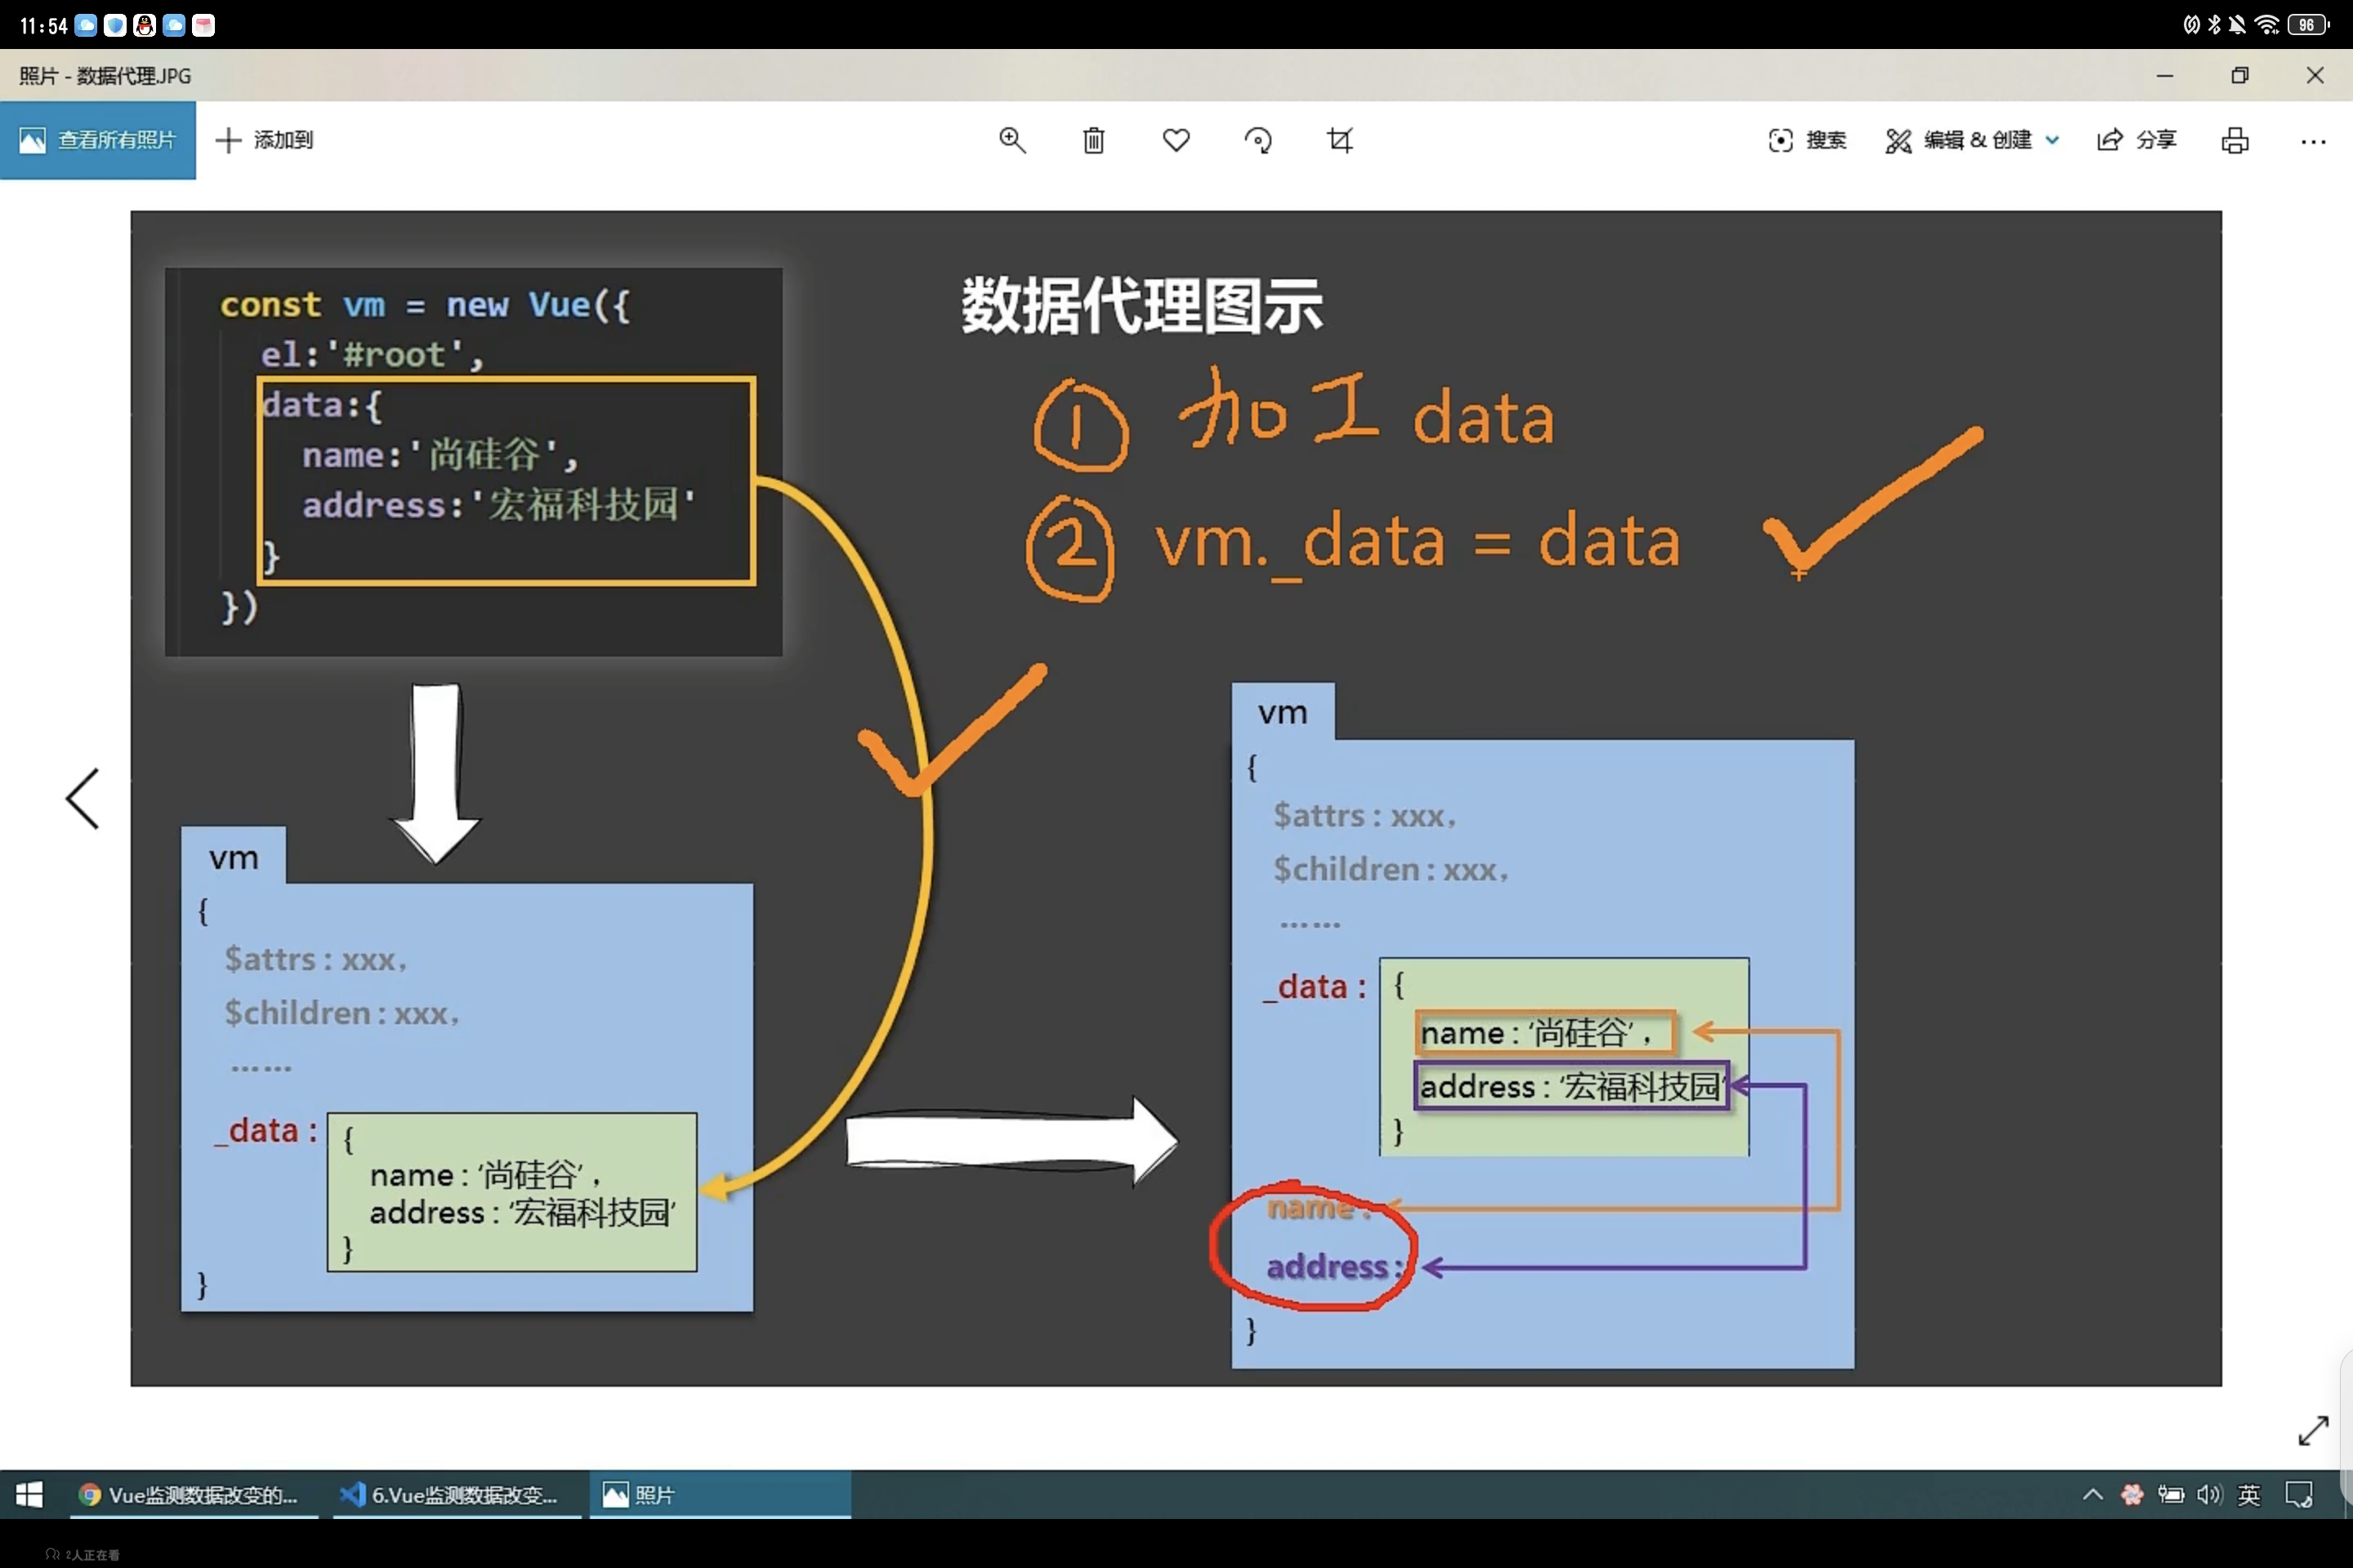Screen dimensions: 2353x1568
Task: Delete the current photo using trash icon
Action: point(1095,140)
